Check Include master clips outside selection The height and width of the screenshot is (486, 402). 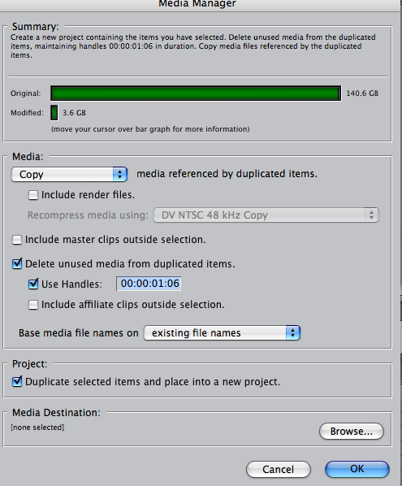pos(17,240)
